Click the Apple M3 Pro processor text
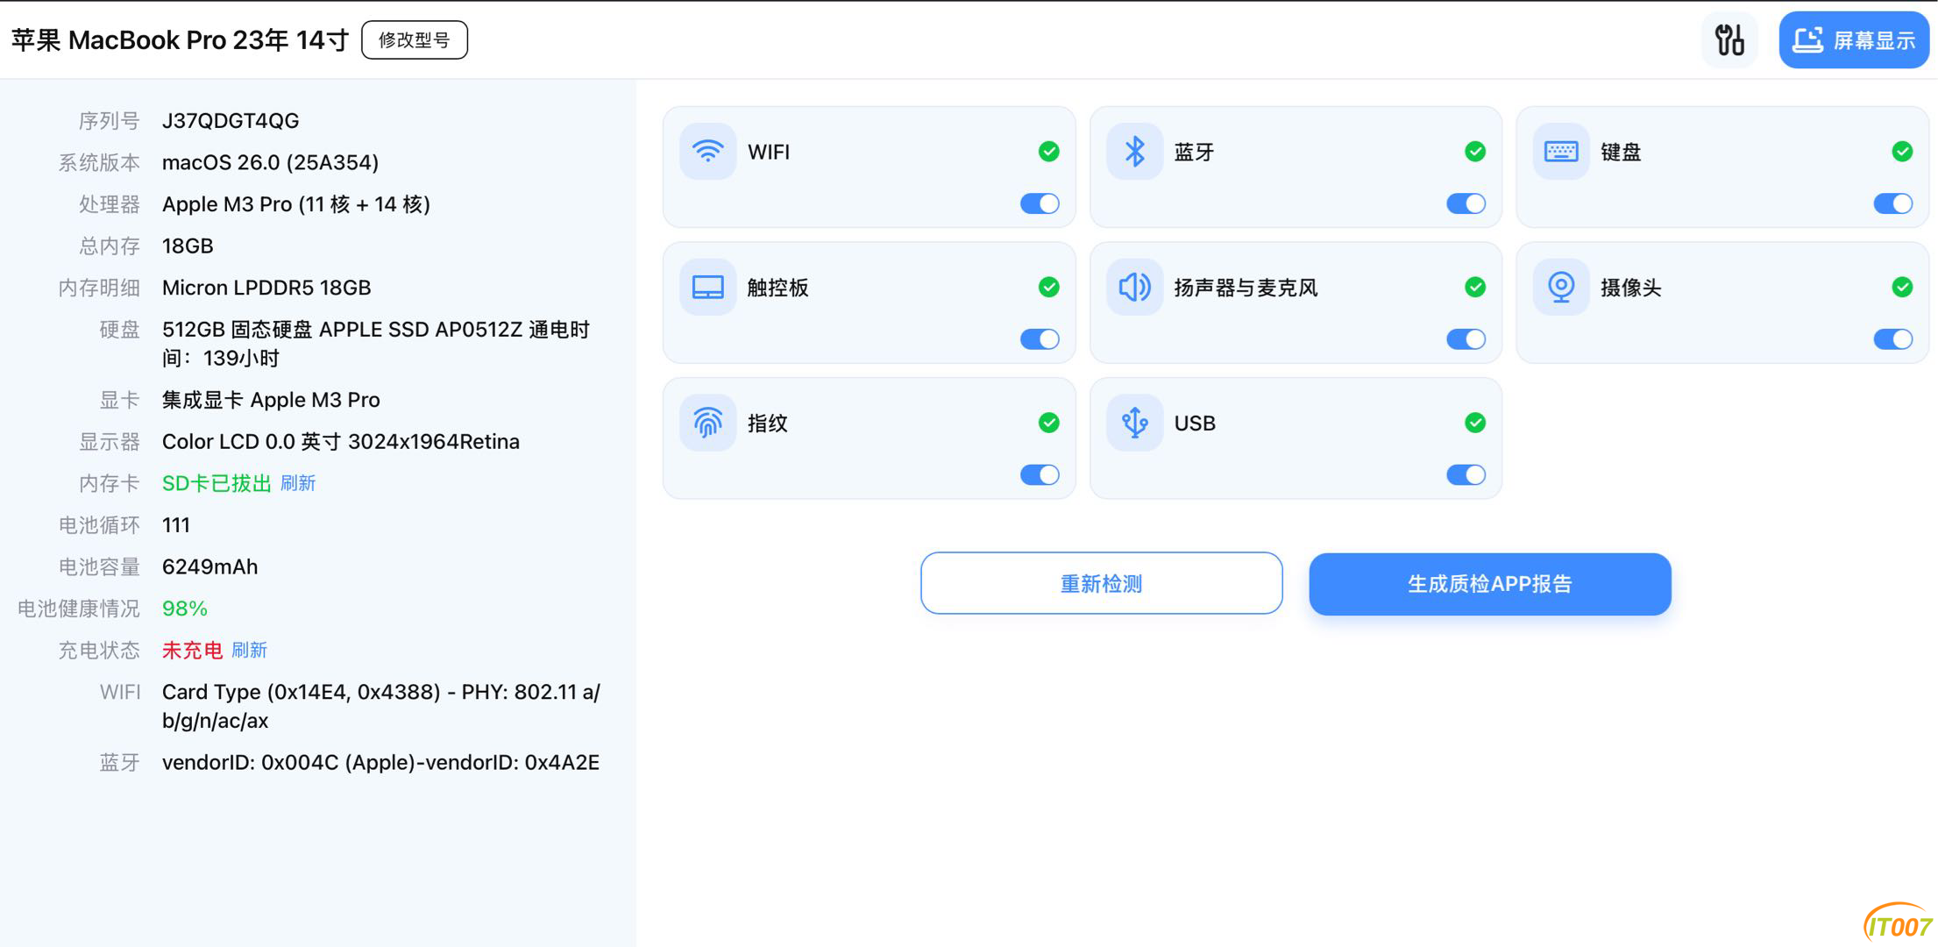1938x947 pixels. tap(296, 204)
